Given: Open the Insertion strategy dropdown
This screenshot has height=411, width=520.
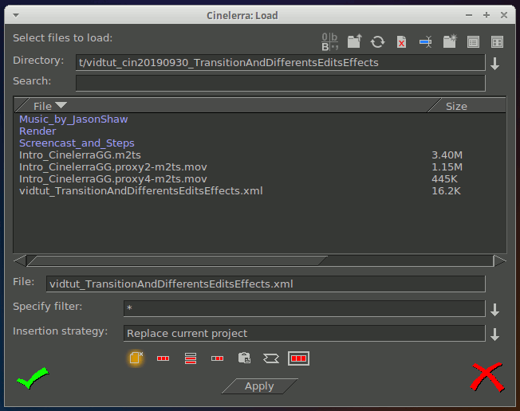Looking at the screenshot, I should click(494, 335).
